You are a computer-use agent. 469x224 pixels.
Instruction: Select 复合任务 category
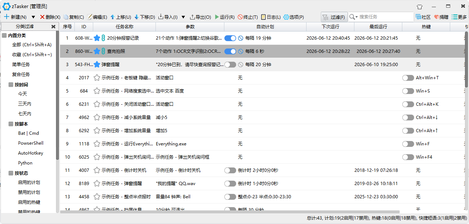(21, 75)
